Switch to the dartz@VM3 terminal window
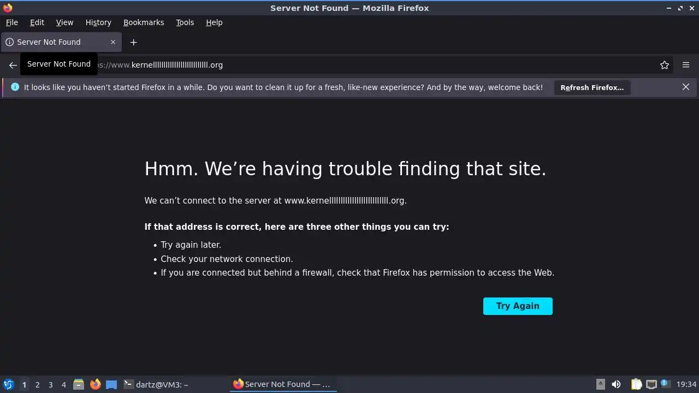 [x=156, y=384]
